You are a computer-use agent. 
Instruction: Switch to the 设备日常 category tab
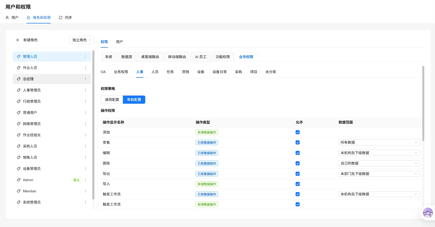pos(220,72)
